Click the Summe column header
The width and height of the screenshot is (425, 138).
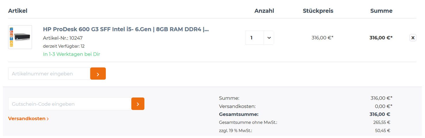381,11
